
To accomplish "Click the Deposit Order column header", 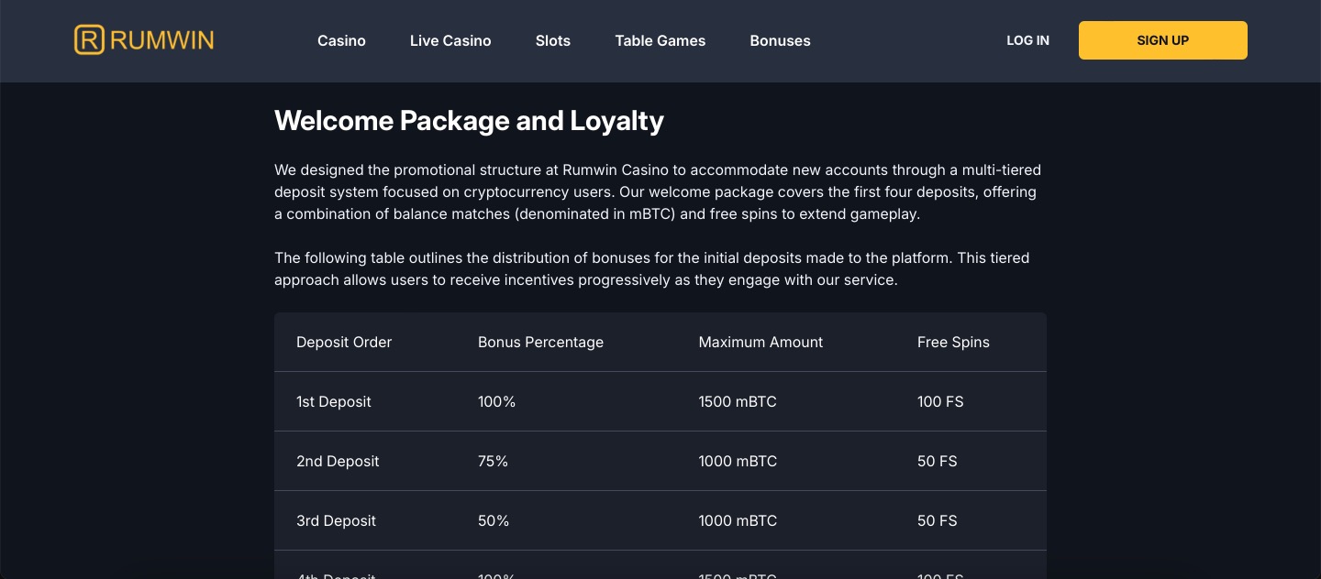I will pyautogui.click(x=344, y=342).
